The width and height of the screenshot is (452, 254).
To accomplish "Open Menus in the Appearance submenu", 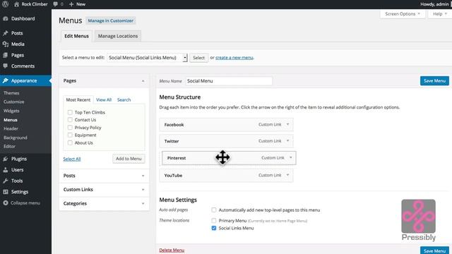I will [11, 120].
